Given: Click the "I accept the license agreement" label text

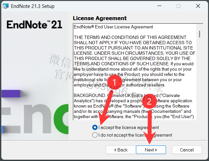Looking at the screenshot, I should (129, 127).
